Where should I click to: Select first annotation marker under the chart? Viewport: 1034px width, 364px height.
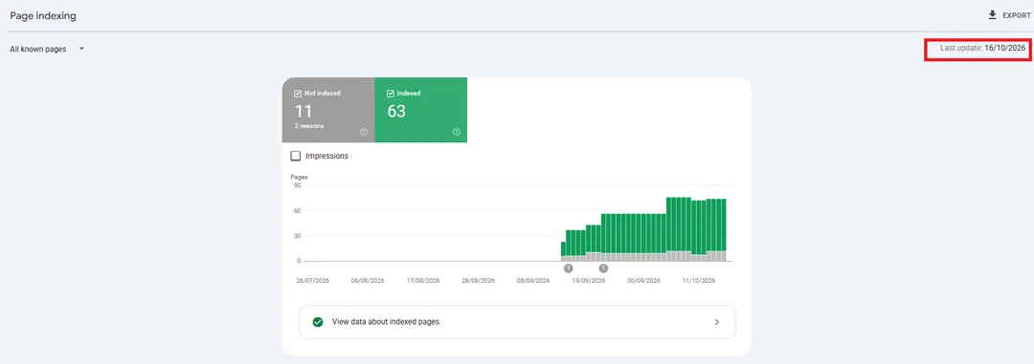click(x=569, y=268)
